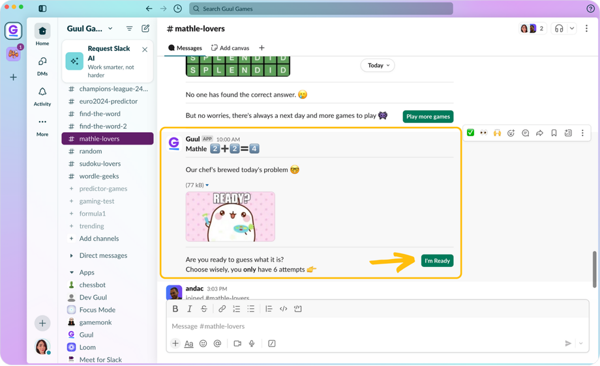
Task: Open the find-the-word-2 channel
Action: (x=108, y=126)
